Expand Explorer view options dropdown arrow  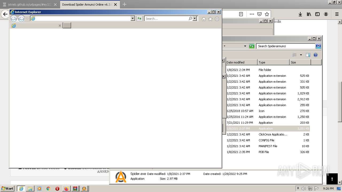[301, 55]
